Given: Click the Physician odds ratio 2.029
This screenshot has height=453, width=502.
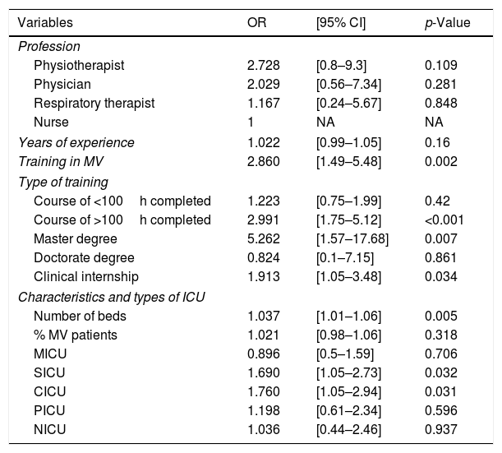Looking at the screenshot, I should click(x=263, y=85).
